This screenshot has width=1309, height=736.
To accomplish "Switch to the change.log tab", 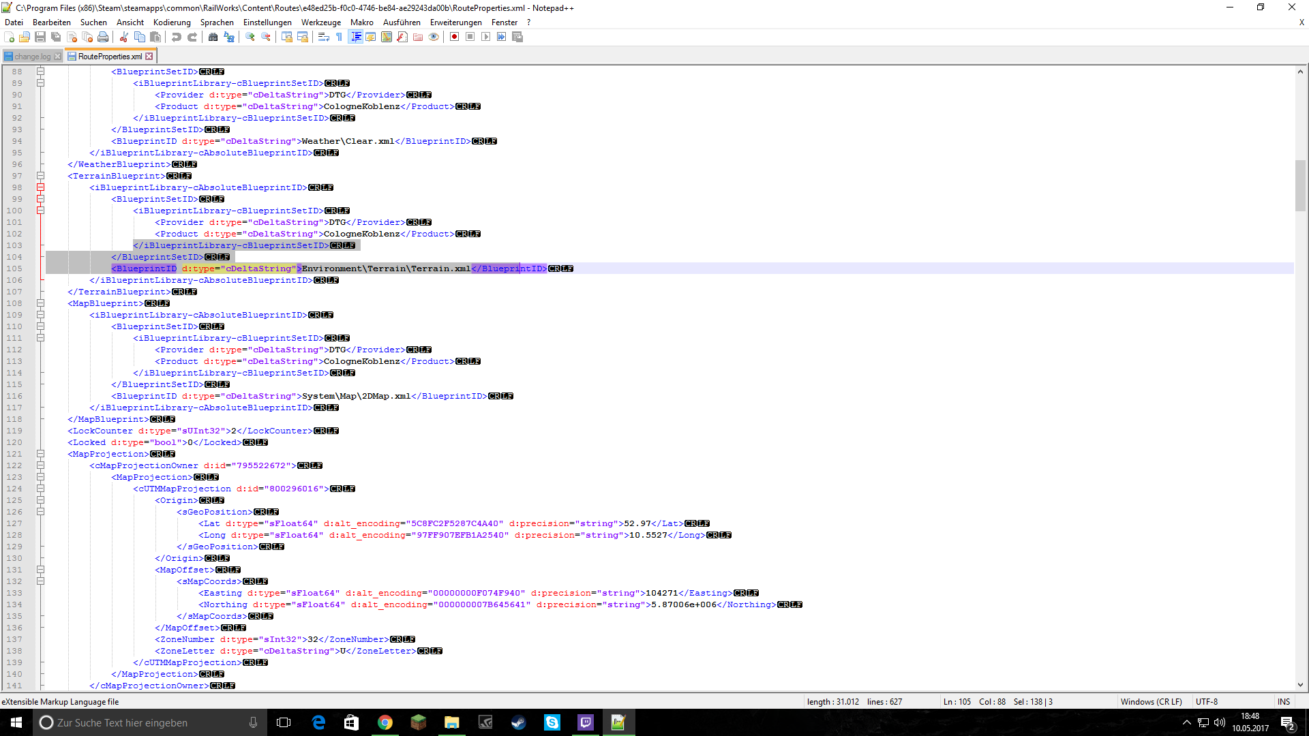I will click(32, 57).
